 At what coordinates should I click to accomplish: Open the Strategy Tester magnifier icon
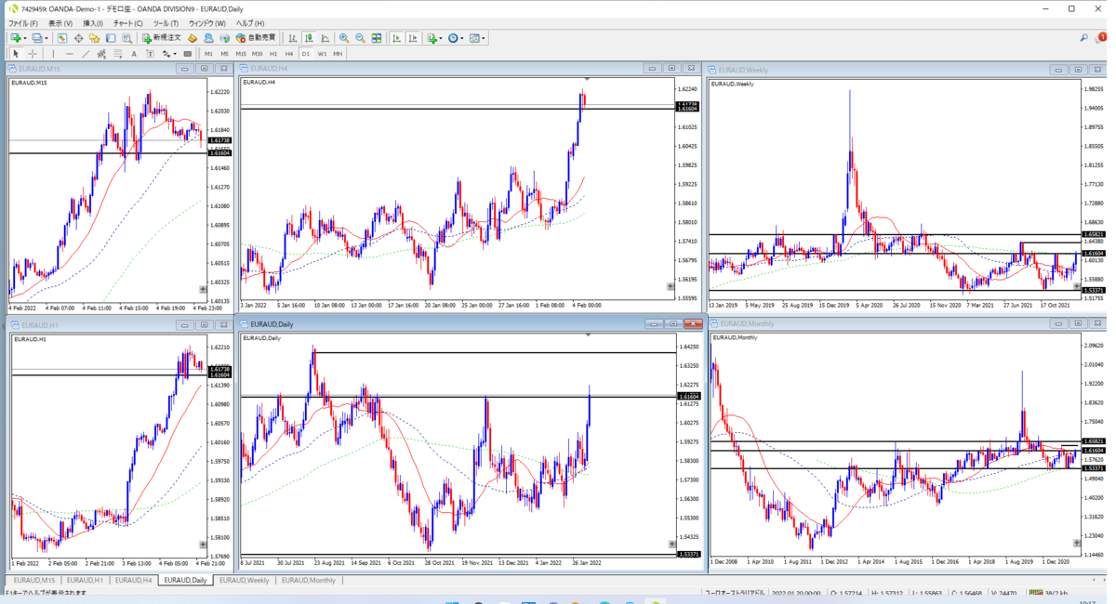coord(126,38)
